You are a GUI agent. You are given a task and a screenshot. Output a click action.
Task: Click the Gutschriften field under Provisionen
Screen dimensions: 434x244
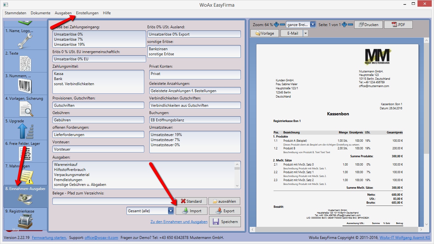click(98, 105)
